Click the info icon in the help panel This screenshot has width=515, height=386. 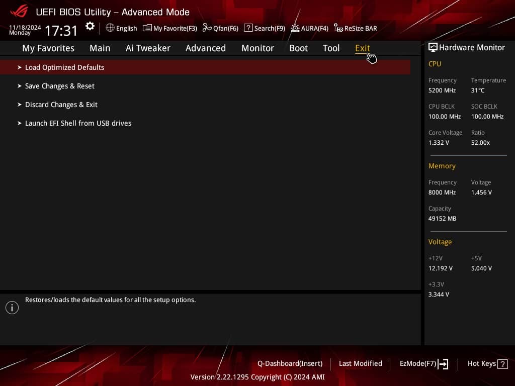pos(12,308)
